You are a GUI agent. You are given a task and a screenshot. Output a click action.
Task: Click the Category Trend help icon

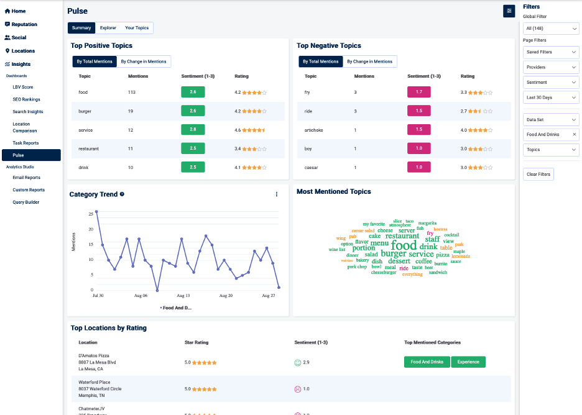point(122,194)
